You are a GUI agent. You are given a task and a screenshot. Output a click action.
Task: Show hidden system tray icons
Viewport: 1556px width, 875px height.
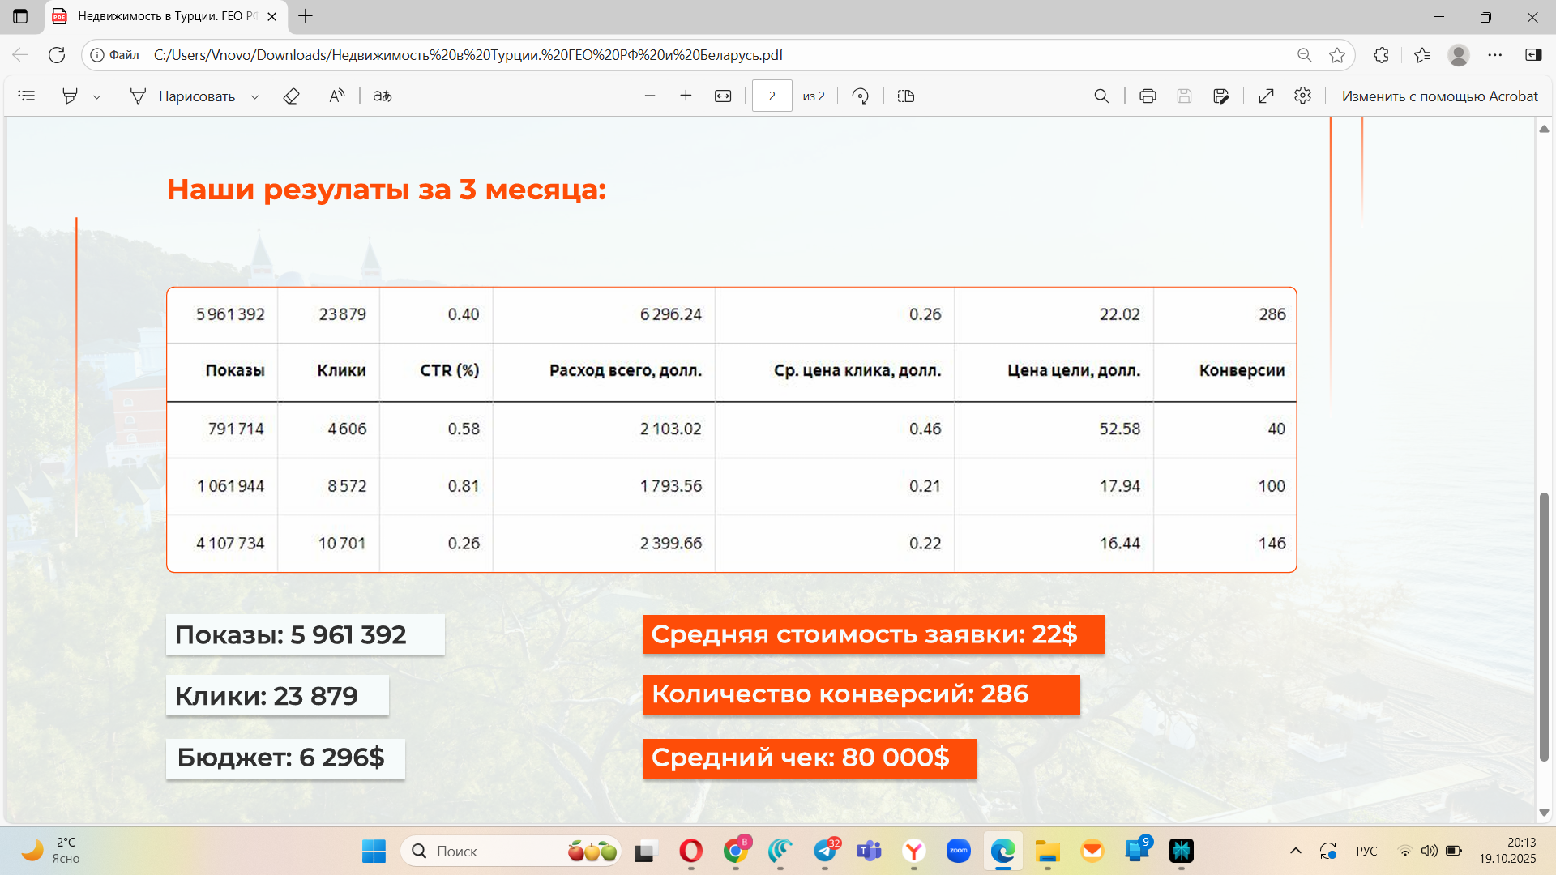click(1295, 851)
